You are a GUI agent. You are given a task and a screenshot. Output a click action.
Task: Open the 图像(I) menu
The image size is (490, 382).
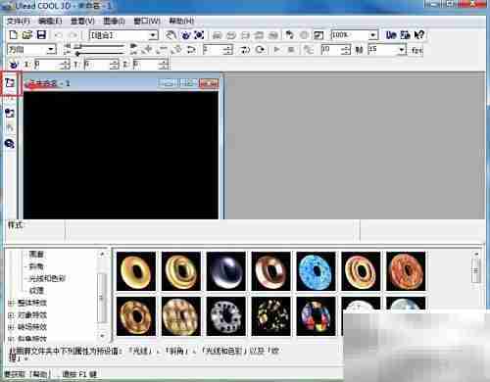(114, 22)
